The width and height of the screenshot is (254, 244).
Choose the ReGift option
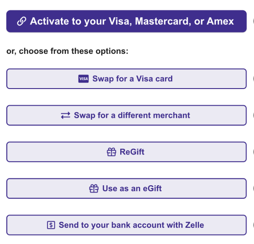tap(127, 152)
